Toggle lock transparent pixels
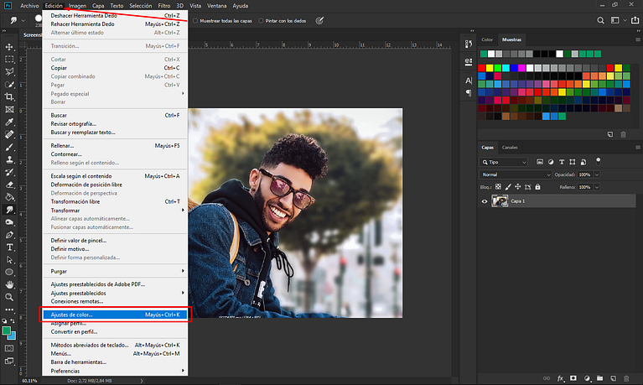This screenshot has height=385, width=643. pos(498,187)
